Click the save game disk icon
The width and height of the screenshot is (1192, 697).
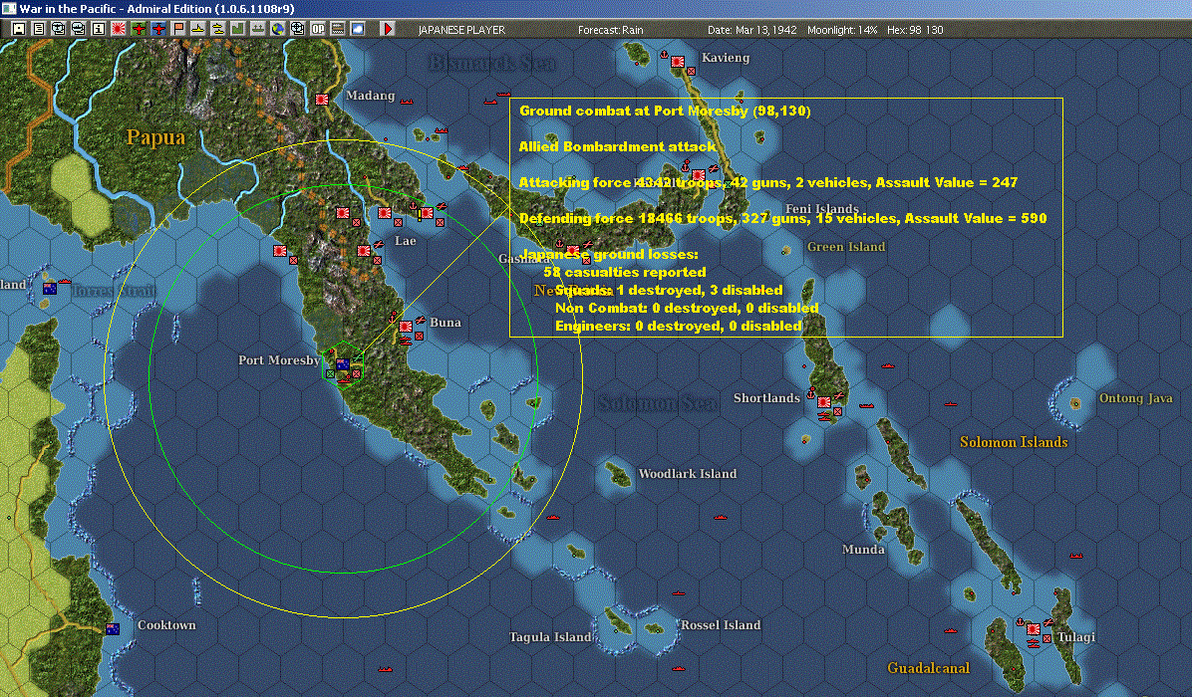(x=19, y=29)
